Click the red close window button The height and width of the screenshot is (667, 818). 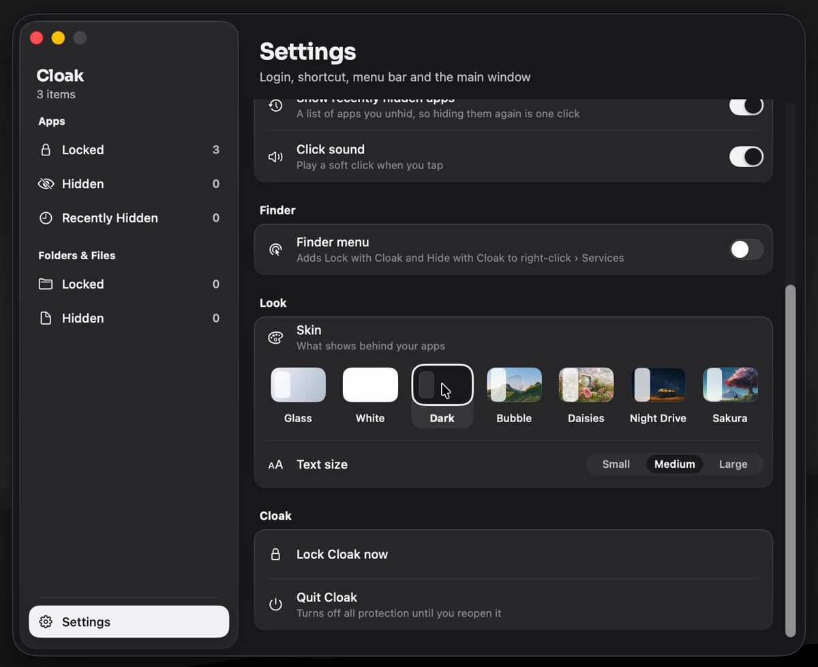pos(37,38)
